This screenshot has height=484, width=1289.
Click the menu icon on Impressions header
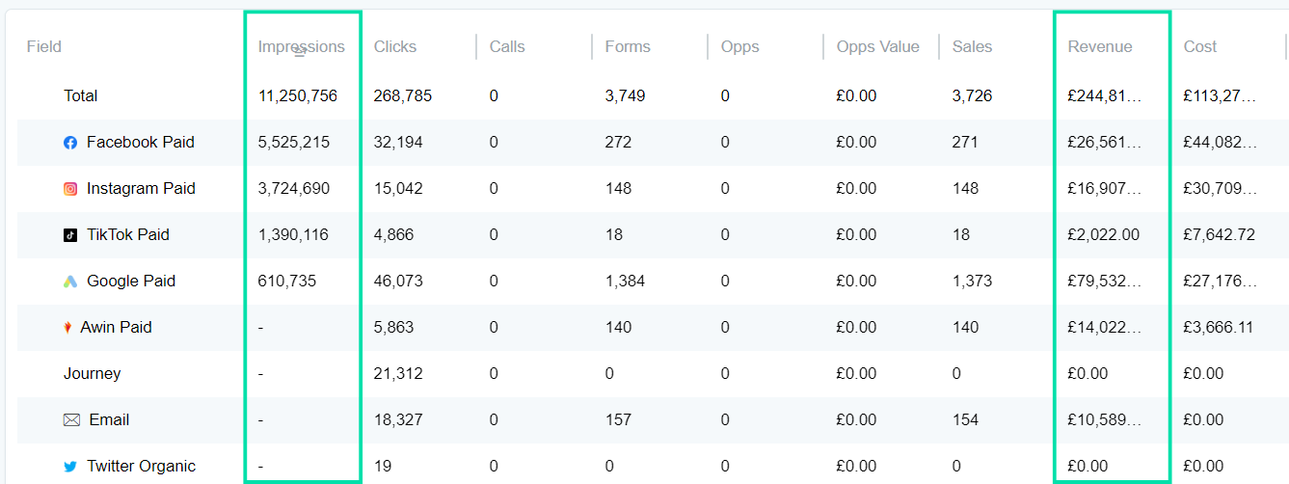[x=299, y=54]
